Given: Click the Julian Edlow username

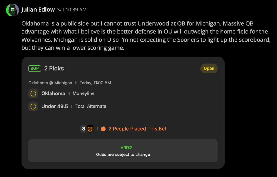Looking at the screenshot, I should point(38,9).
